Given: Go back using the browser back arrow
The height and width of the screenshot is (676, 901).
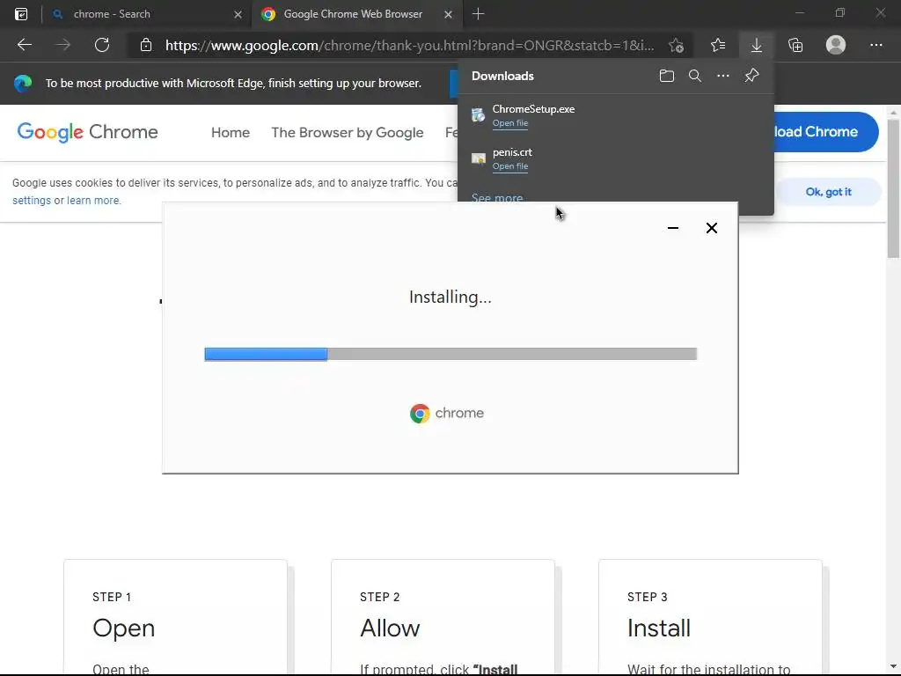Looking at the screenshot, I should point(24,45).
